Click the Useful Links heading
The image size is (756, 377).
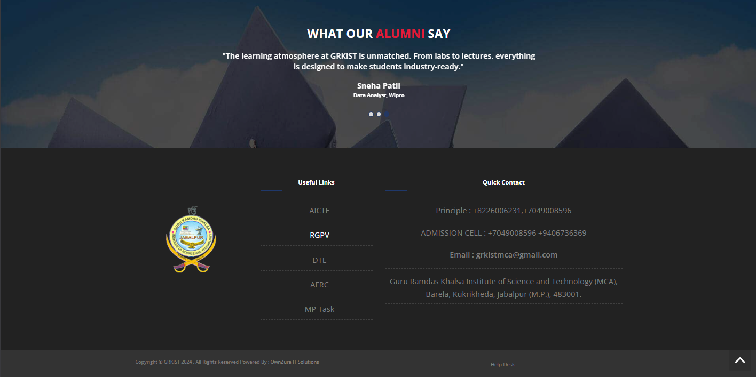click(x=316, y=182)
